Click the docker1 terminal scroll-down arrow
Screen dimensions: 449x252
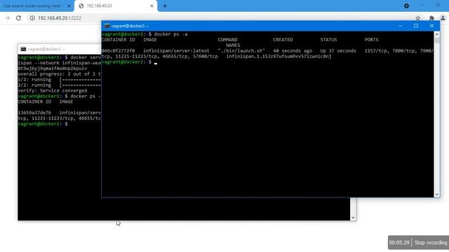tap(353, 218)
